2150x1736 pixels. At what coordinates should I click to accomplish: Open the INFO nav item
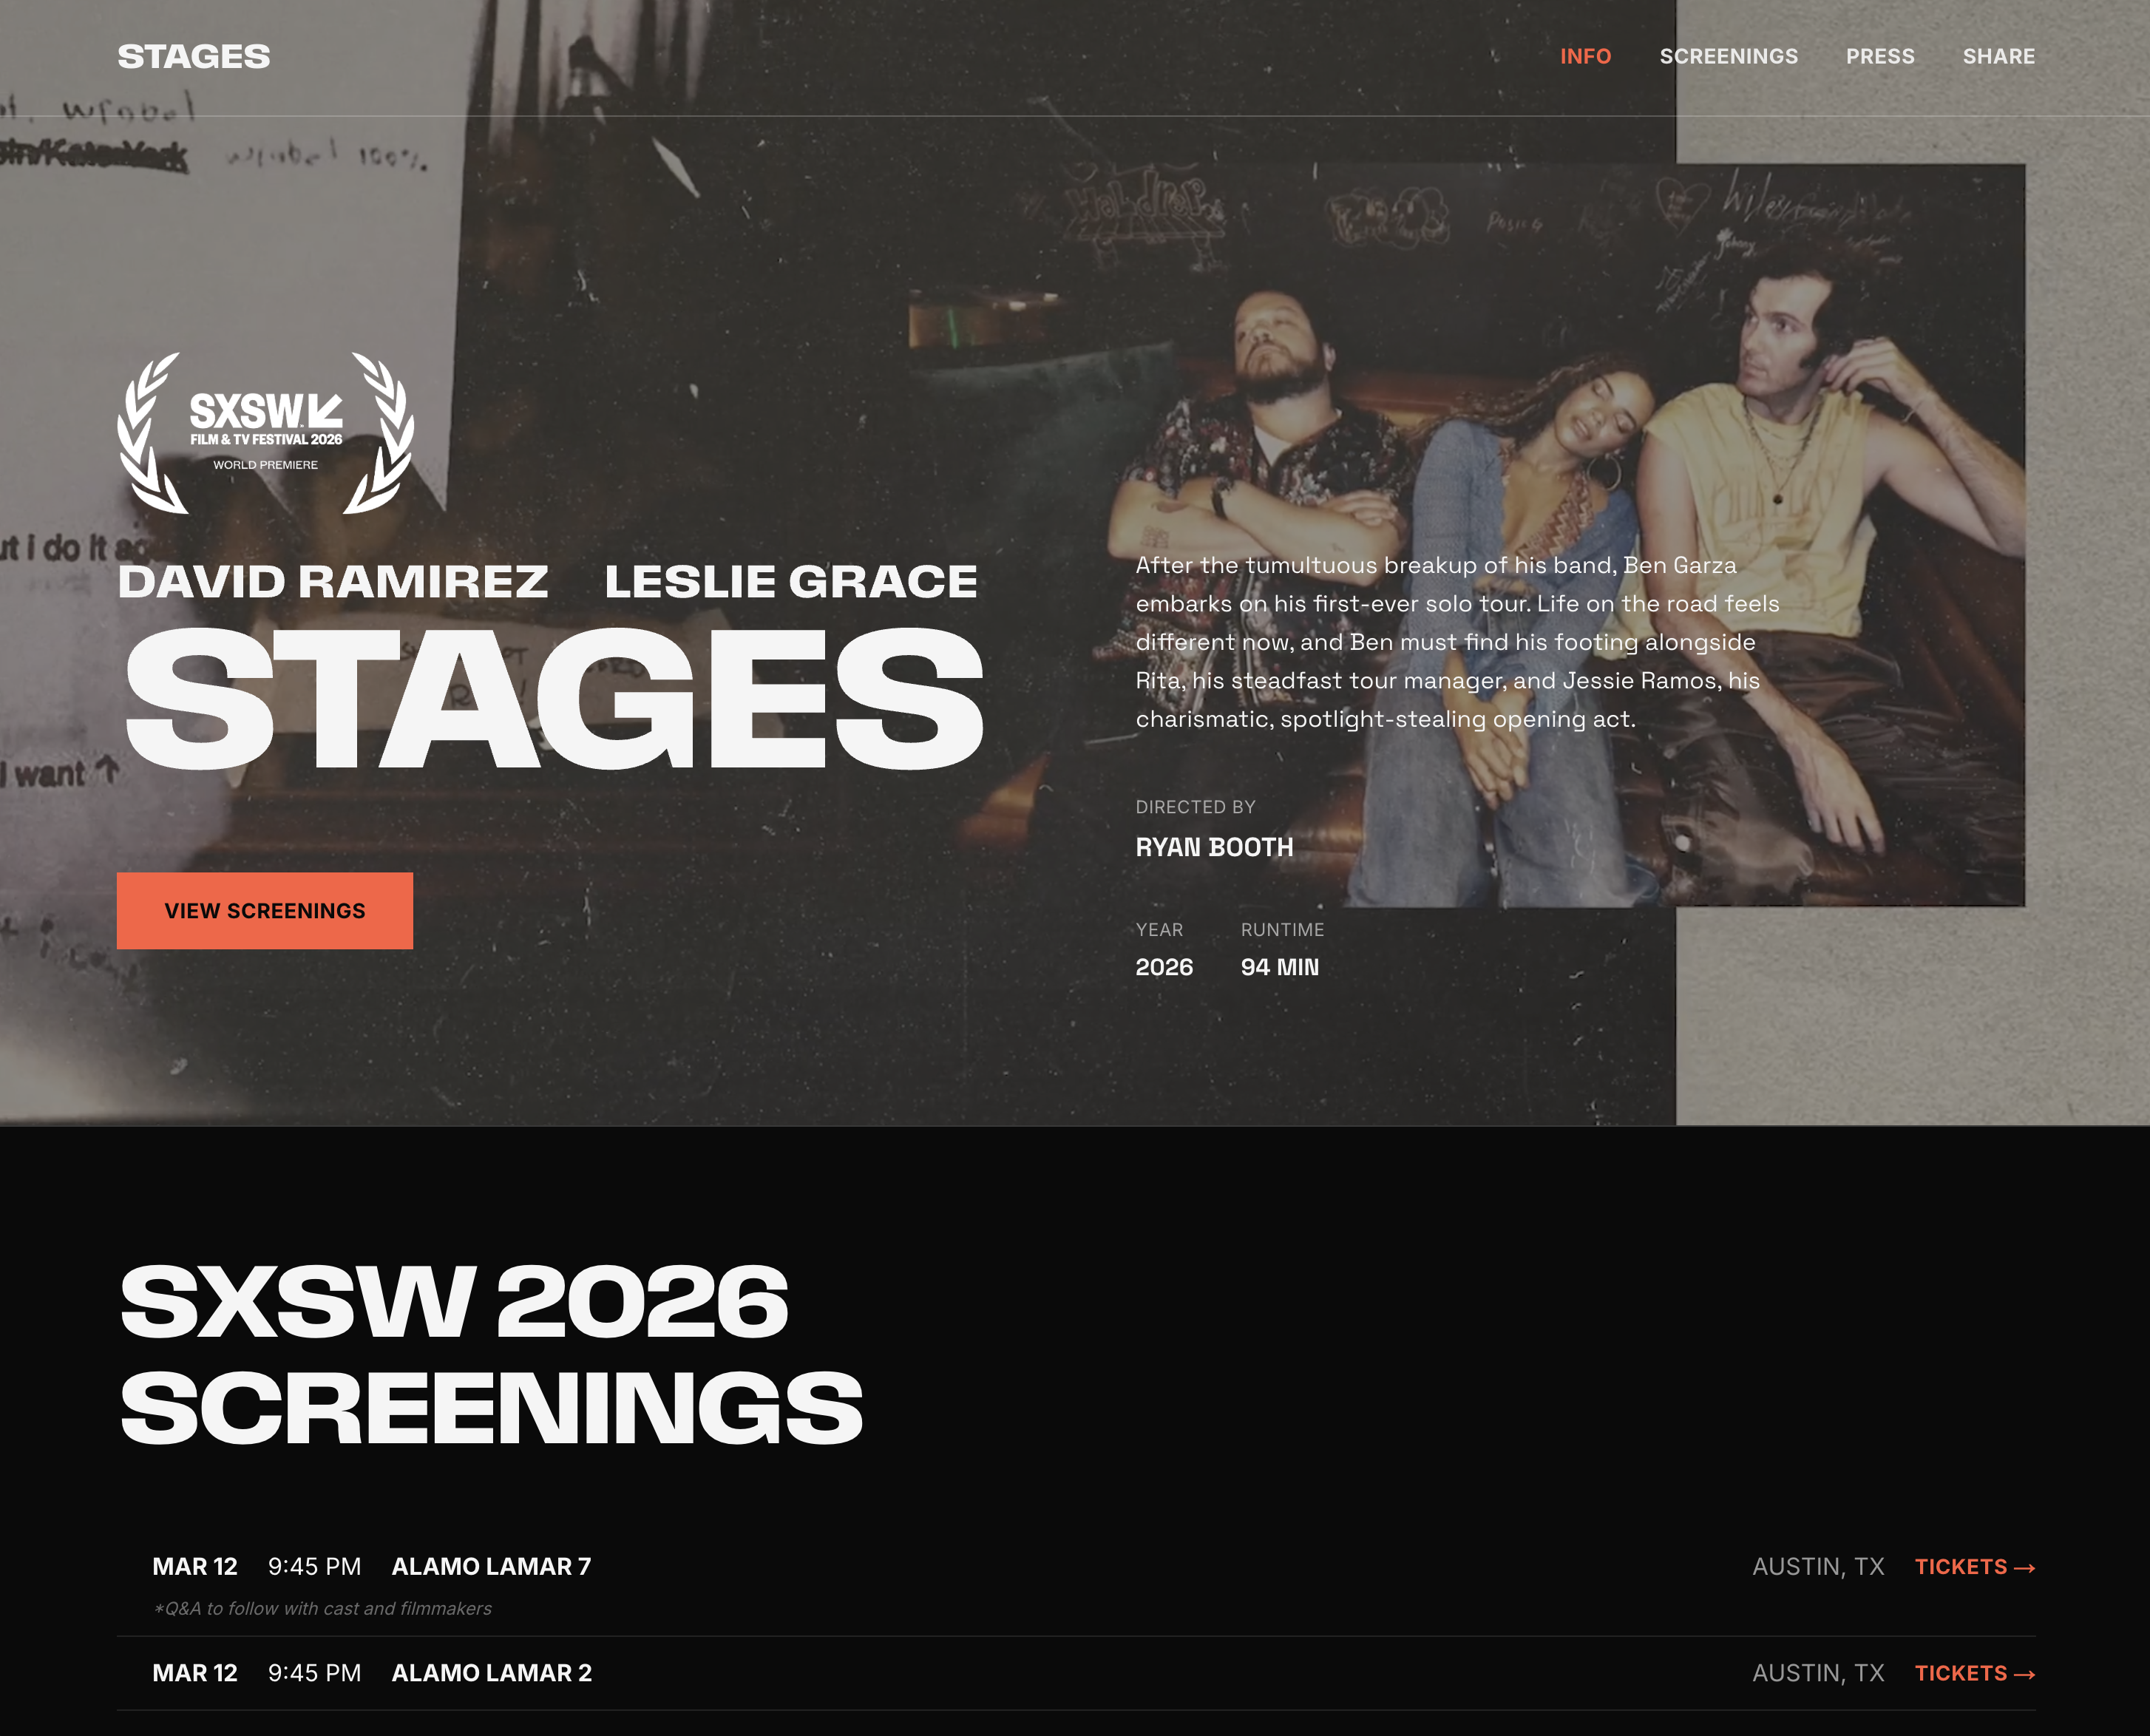click(x=1585, y=56)
